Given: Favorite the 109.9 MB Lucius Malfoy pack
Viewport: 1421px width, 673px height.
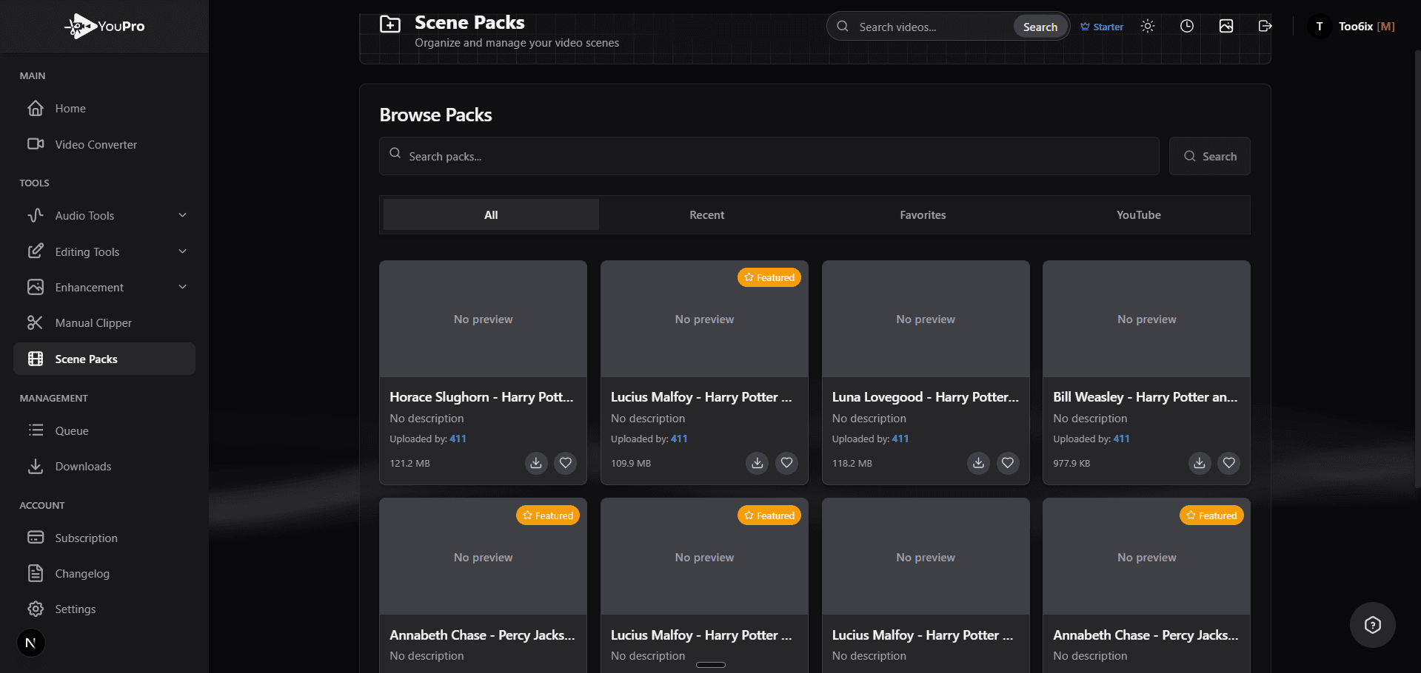Looking at the screenshot, I should pos(786,463).
